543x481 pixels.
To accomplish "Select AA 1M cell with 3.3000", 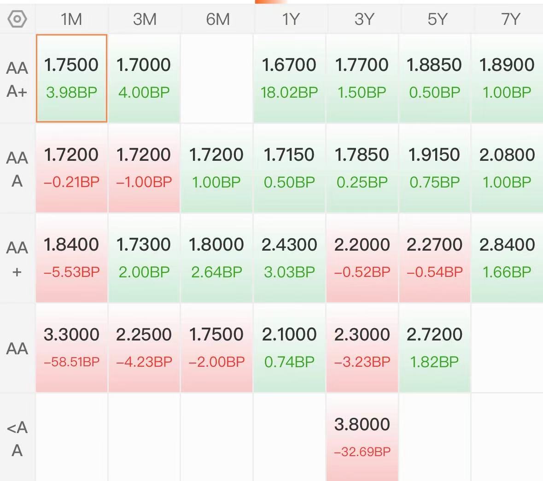I will (x=71, y=347).
